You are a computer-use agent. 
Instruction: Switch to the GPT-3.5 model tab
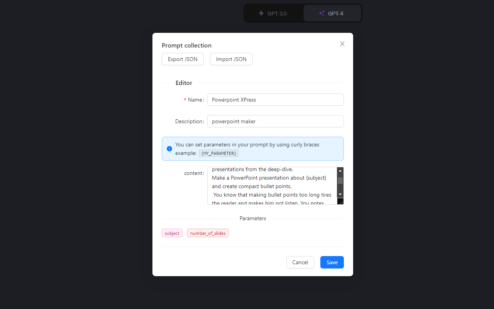point(272,13)
